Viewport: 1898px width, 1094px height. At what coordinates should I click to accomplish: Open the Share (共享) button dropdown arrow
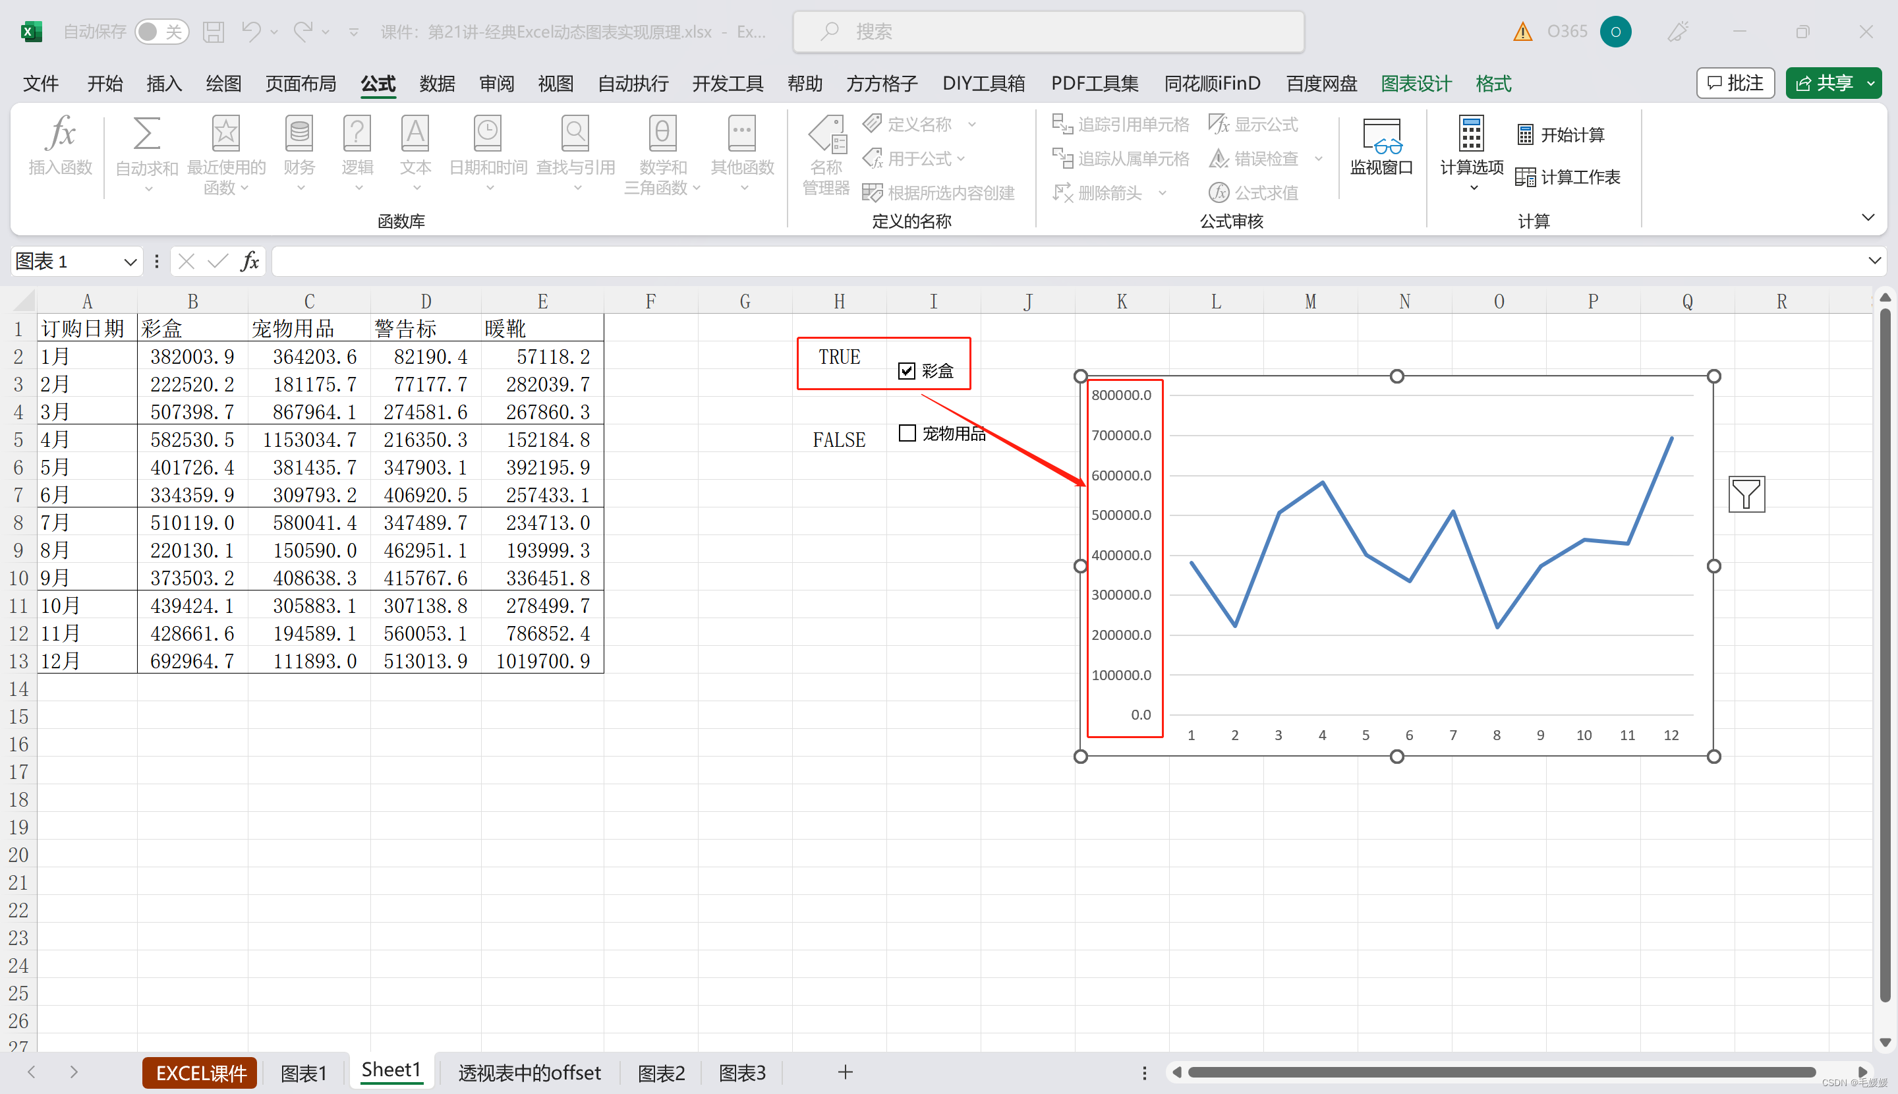[x=1871, y=82]
